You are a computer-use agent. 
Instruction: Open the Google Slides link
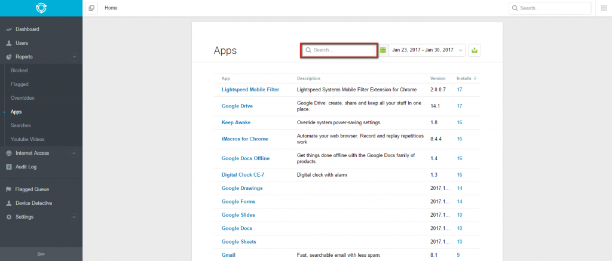238,215
